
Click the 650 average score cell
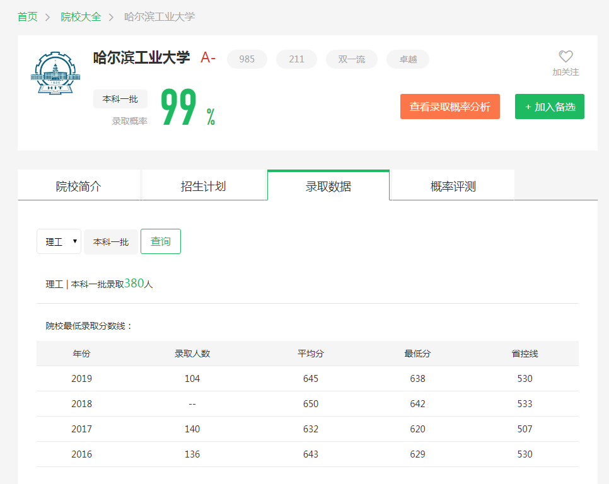(x=311, y=404)
